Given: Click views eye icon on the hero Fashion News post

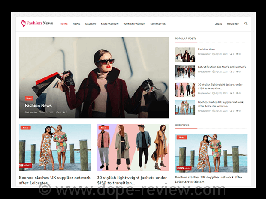Looking at the screenshot, I should [x=64, y=112].
